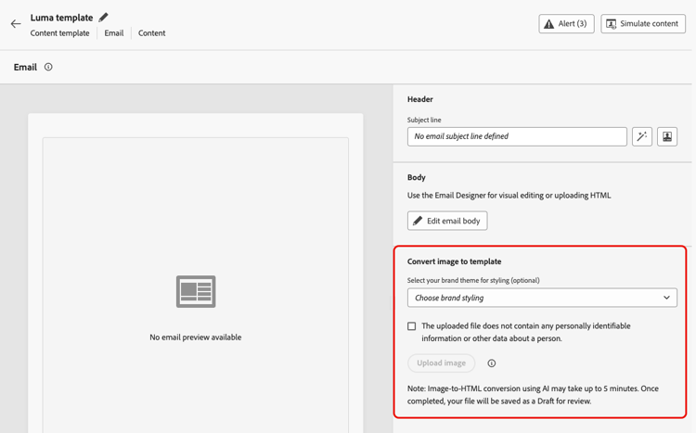
Task: Click the Simulate content icon
Action: [612, 24]
